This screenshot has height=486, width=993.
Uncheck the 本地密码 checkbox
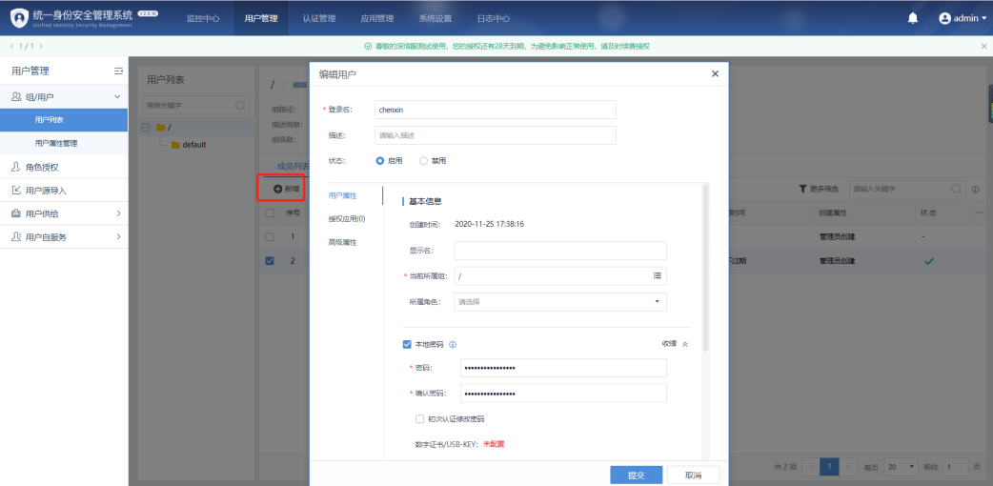407,345
